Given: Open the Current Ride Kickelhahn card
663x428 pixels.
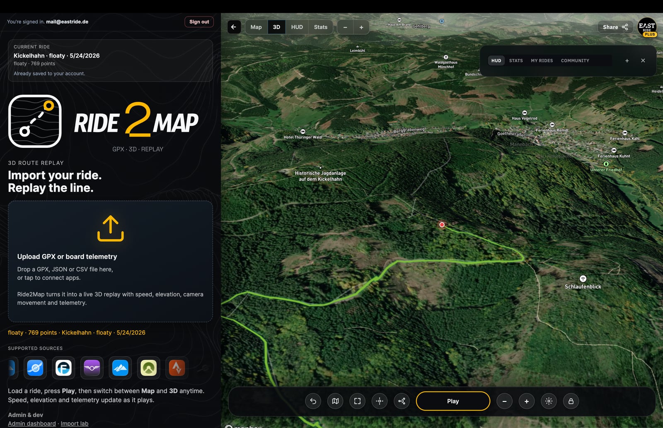Looking at the screenshot, I should click(x=110, y=60).
